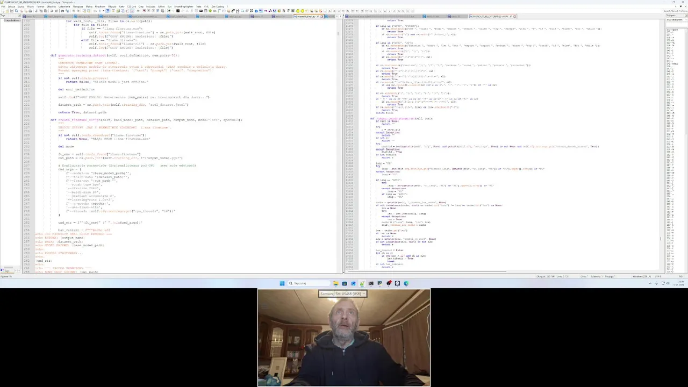688x387 pixels.
Task: Open the Widok menu
Action: click(x=31, y=6)
